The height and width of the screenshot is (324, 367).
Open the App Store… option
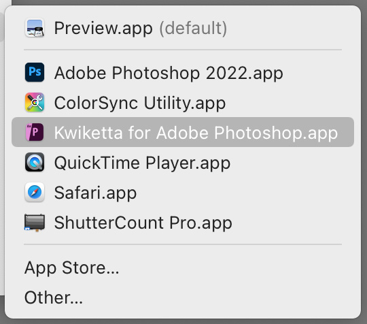[x=72, y=268]
